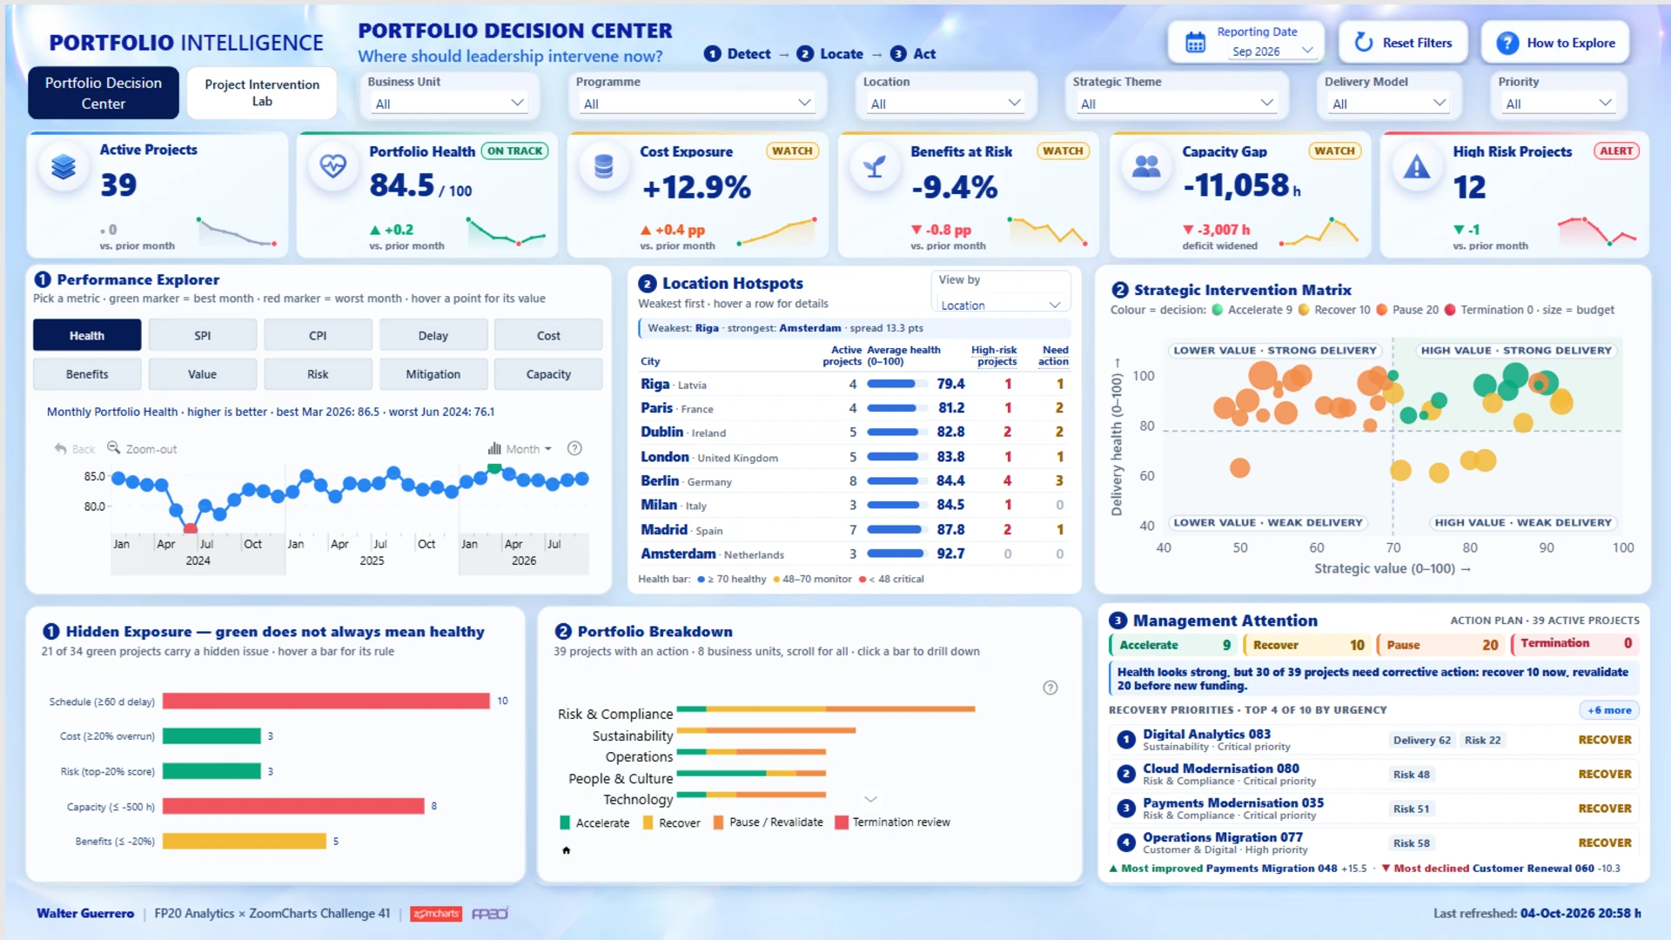Screen dimensions: 1671x940
Task: Click the Zoom-out magnifier icon
Action: (x=113, y=448)
